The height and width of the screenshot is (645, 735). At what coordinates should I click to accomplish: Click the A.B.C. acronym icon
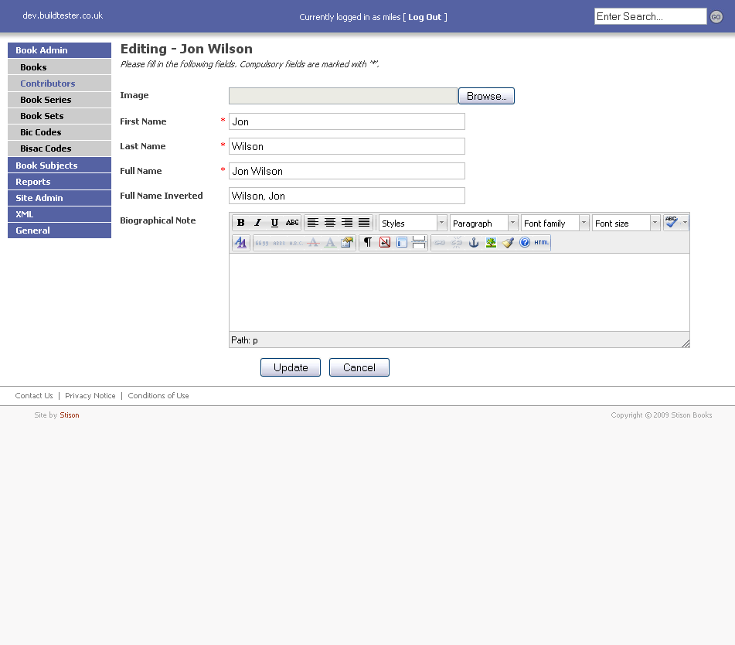pos(296,243)
